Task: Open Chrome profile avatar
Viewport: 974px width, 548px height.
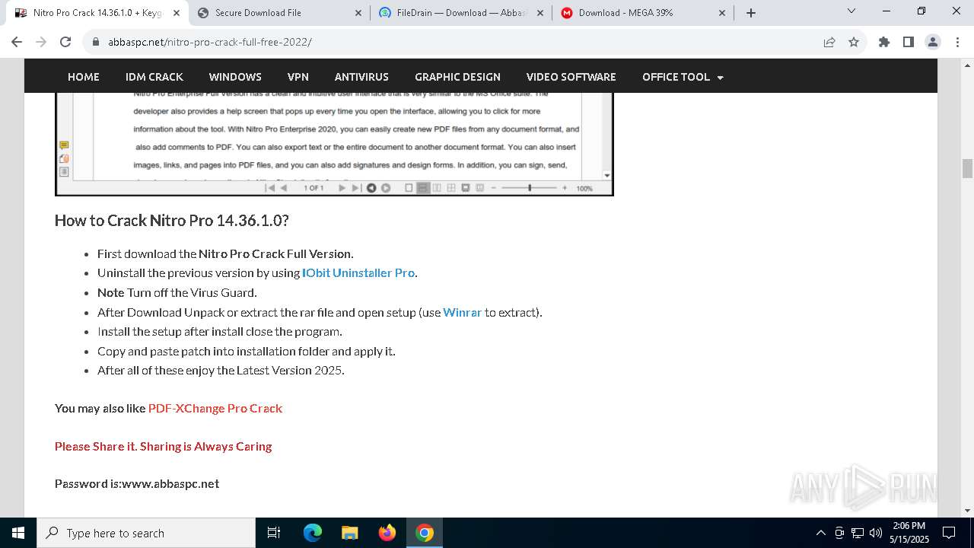Action: point(933,42)
